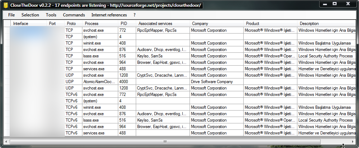Click the row selector of the first TCP row
The width and height of the screenshot is (359, 148).
[7, 30]
